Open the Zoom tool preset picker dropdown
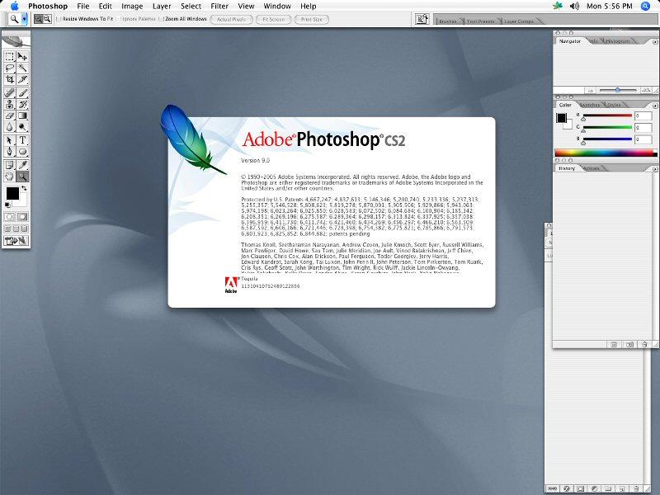This screenshot has width=660, height=495. pyautogui.click(x=26, y=18)
